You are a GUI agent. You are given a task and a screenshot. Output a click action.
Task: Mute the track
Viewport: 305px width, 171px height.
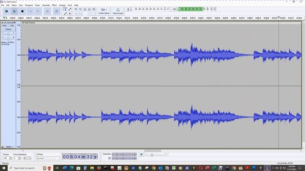click(5, 26)
